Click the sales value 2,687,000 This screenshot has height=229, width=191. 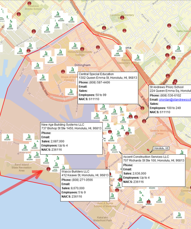[x=58, y=141]
